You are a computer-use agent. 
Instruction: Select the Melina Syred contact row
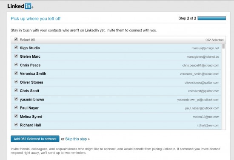coord(116,117)
